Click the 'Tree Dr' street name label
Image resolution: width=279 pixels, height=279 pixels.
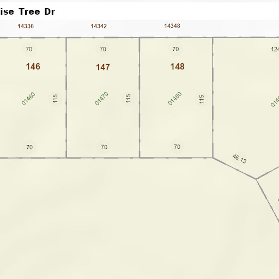(37, 12)
